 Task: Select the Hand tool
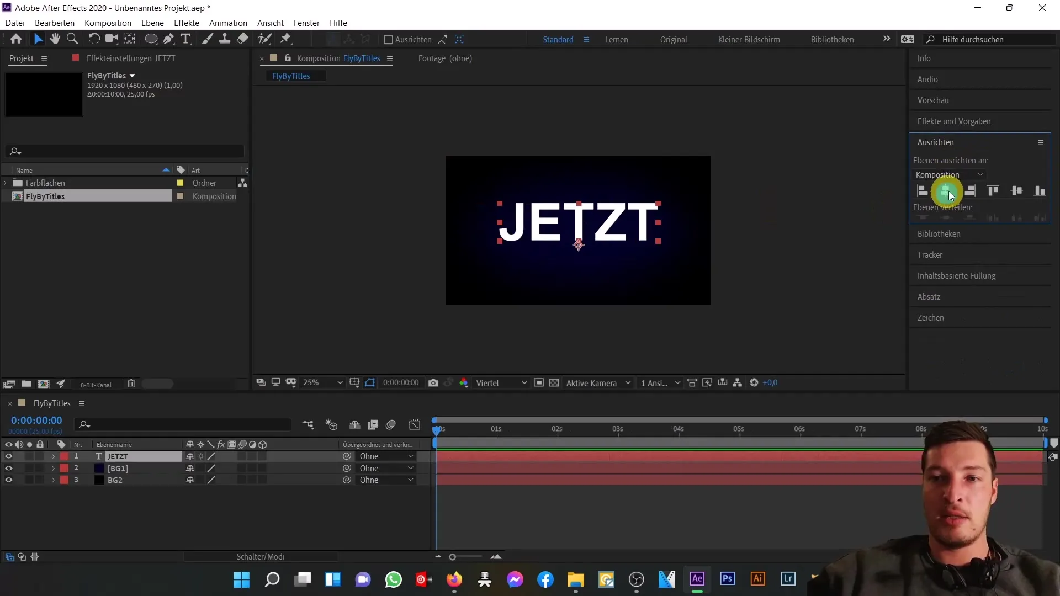[55, 39]
